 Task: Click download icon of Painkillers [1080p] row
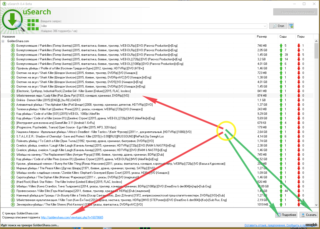coord(13,64)
